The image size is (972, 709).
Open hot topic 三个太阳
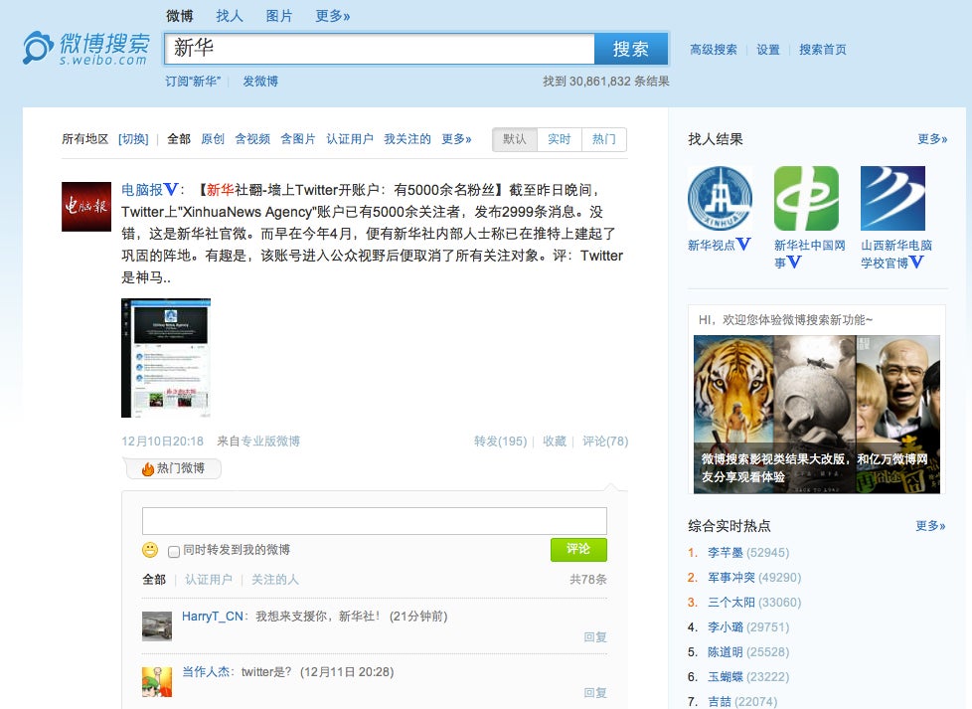(x=731, y=603)
